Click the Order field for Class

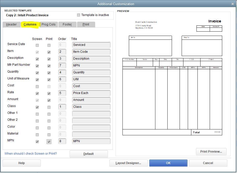coord(62,107)
